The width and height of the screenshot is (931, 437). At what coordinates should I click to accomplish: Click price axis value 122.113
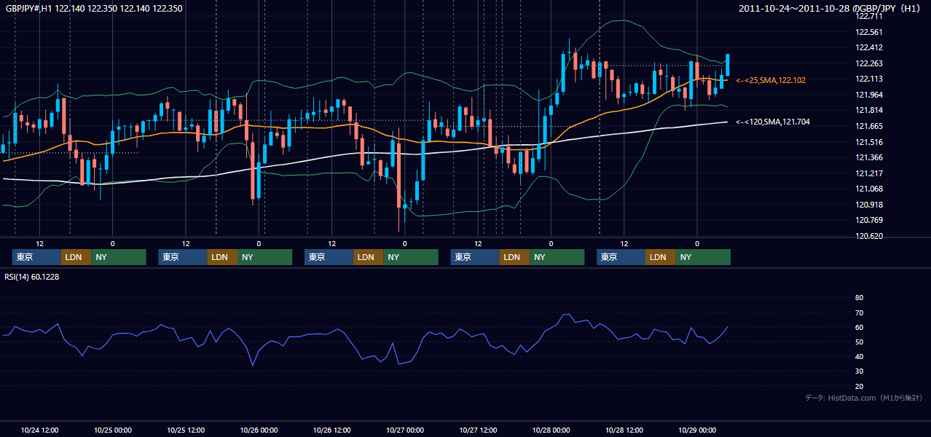[x=871, y=79]
